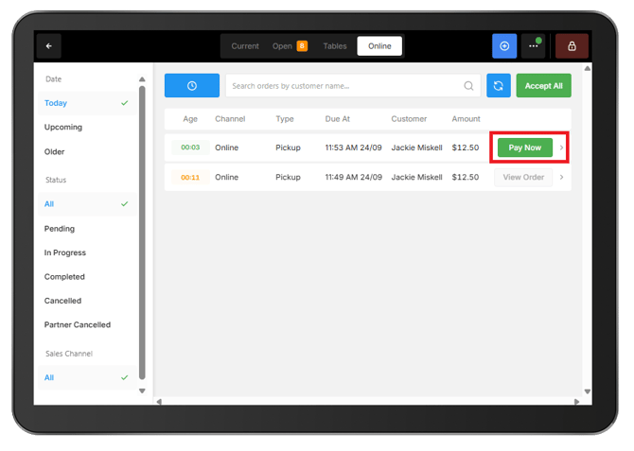Open the three-dots more menu
This screenshot has width=634, height=451.
coord(534,46)
